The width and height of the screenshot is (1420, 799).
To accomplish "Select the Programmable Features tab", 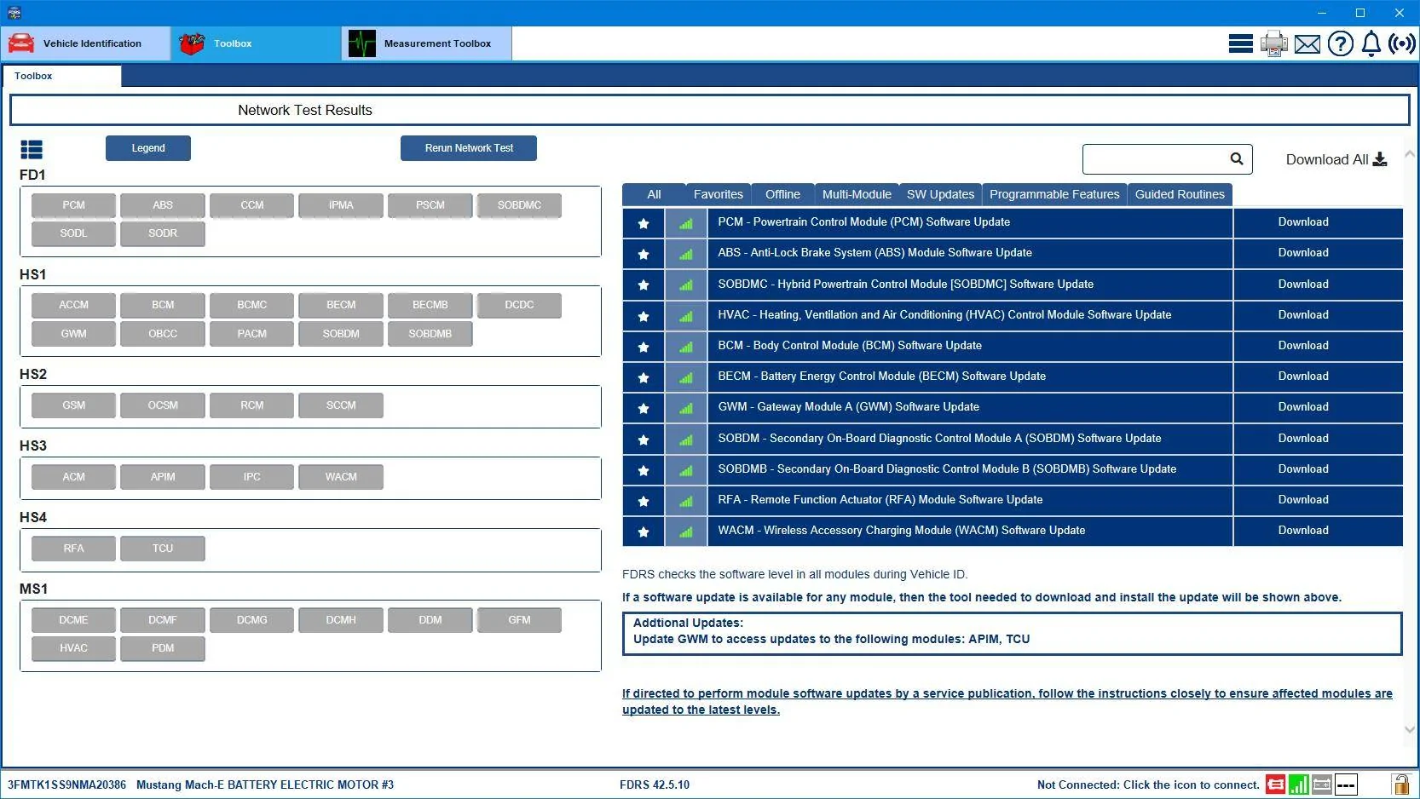I will (1054, 194).
